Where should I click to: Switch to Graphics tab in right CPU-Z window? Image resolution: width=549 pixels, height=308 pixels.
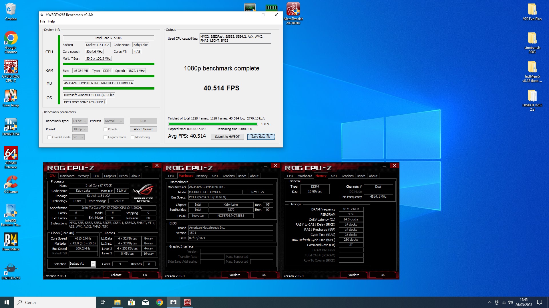[x=347, y=176]
